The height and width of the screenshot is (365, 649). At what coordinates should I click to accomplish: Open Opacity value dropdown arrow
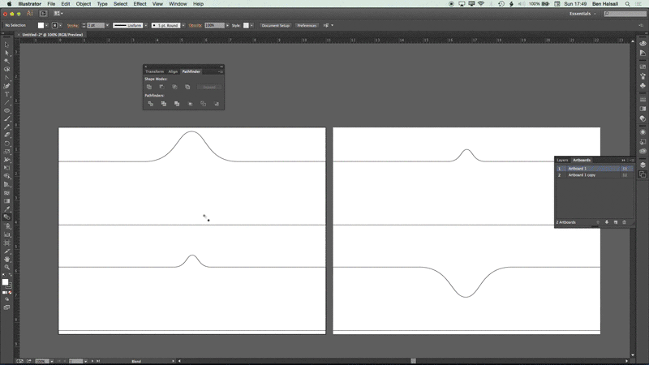[227, 25]
